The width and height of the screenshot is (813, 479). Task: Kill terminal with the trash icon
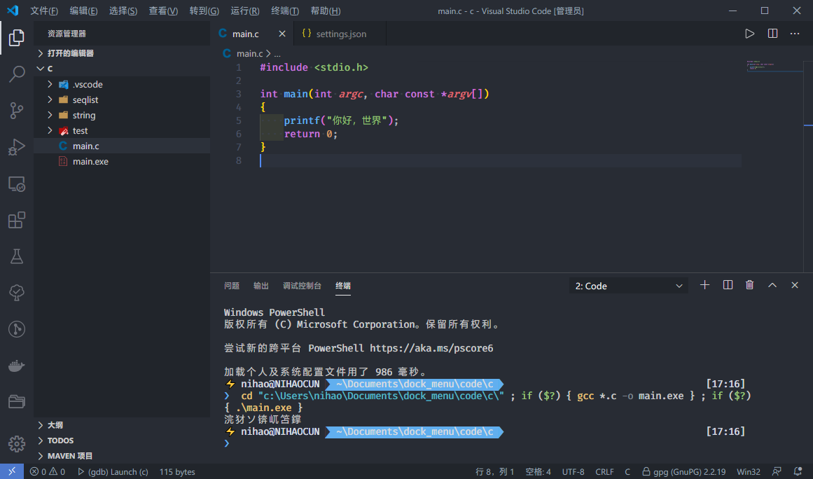tap(750, 285)
